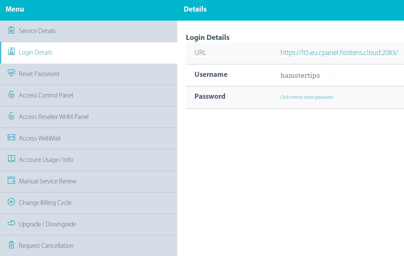Click here to show password
Screen dimensions: 404x256
click(x=307, y=97)
